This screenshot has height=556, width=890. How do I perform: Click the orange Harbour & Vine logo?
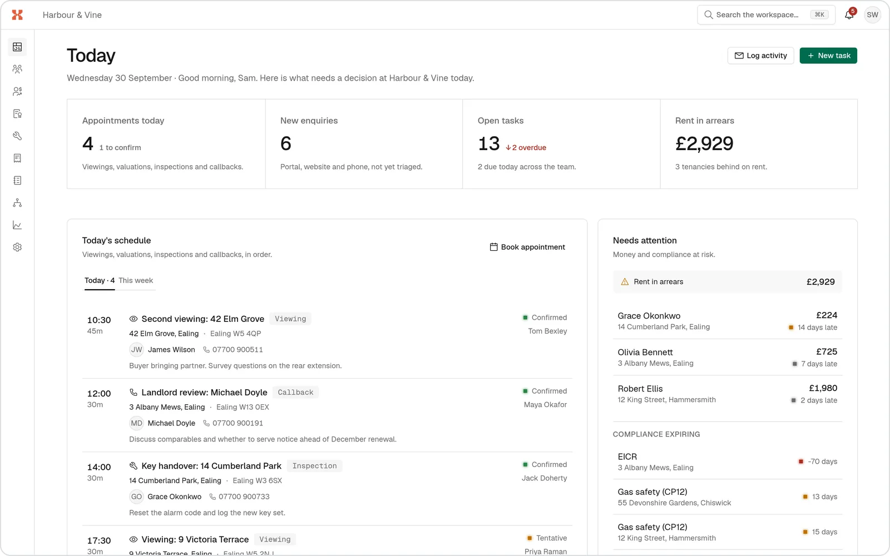point(17,15)
